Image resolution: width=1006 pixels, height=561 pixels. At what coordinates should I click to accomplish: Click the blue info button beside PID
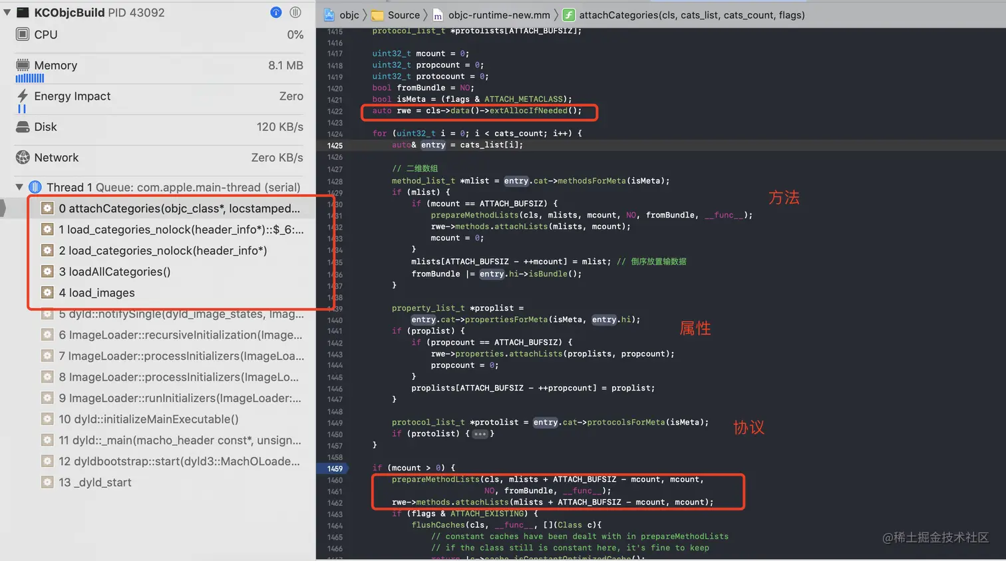click(276, 13)
